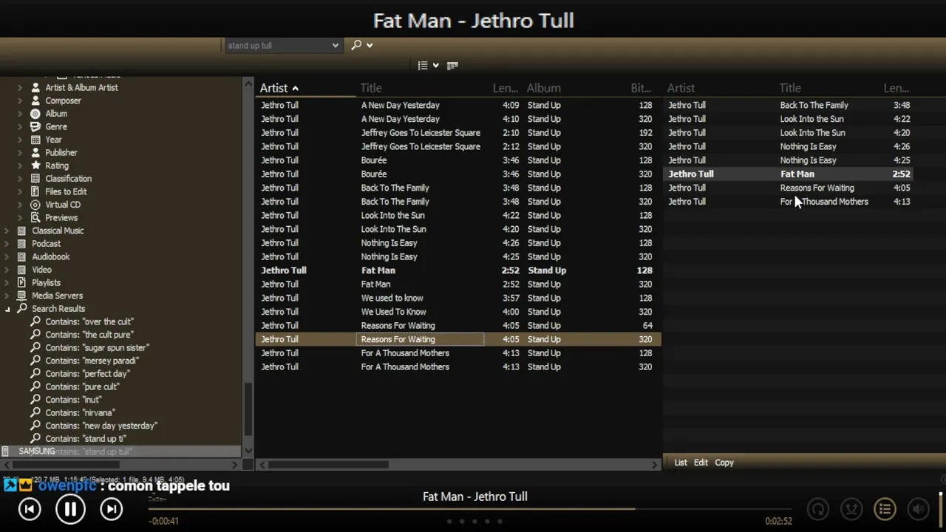This screenshot has width=946, height=532.
Task: Skip to the next track
Action: coord(111,508)
